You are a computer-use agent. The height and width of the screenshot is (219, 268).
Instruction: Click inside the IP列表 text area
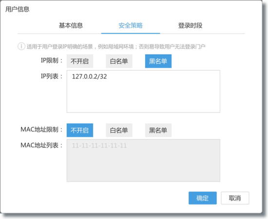pyautogui.click(x=143, y=91)
